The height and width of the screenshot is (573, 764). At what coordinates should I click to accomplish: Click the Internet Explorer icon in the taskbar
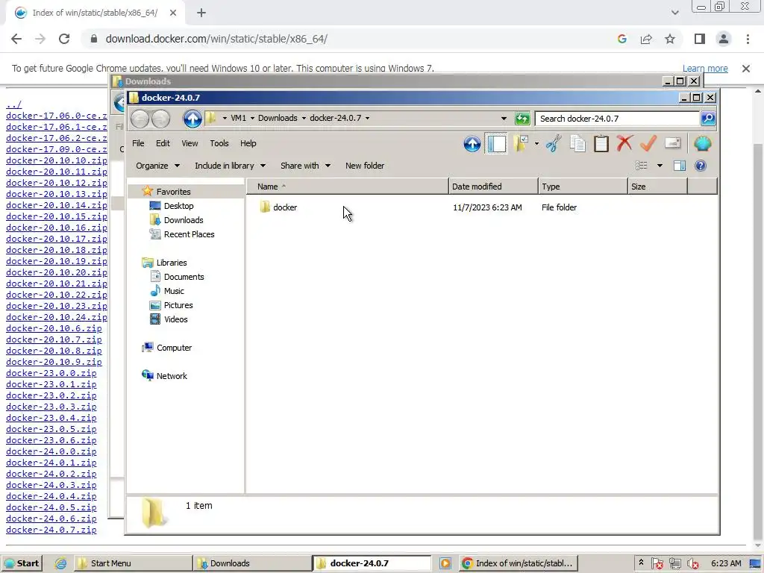(x=60, y=563)
